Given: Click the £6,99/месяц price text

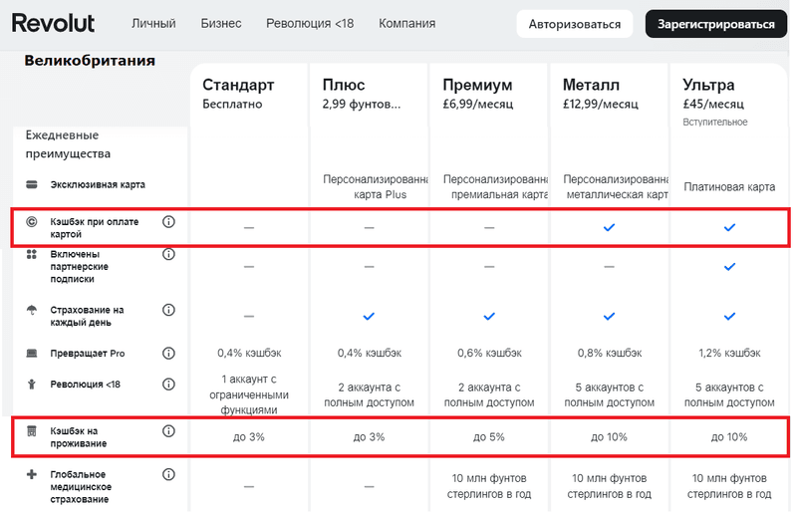Looking at the screenshot, I should (478, 105).
